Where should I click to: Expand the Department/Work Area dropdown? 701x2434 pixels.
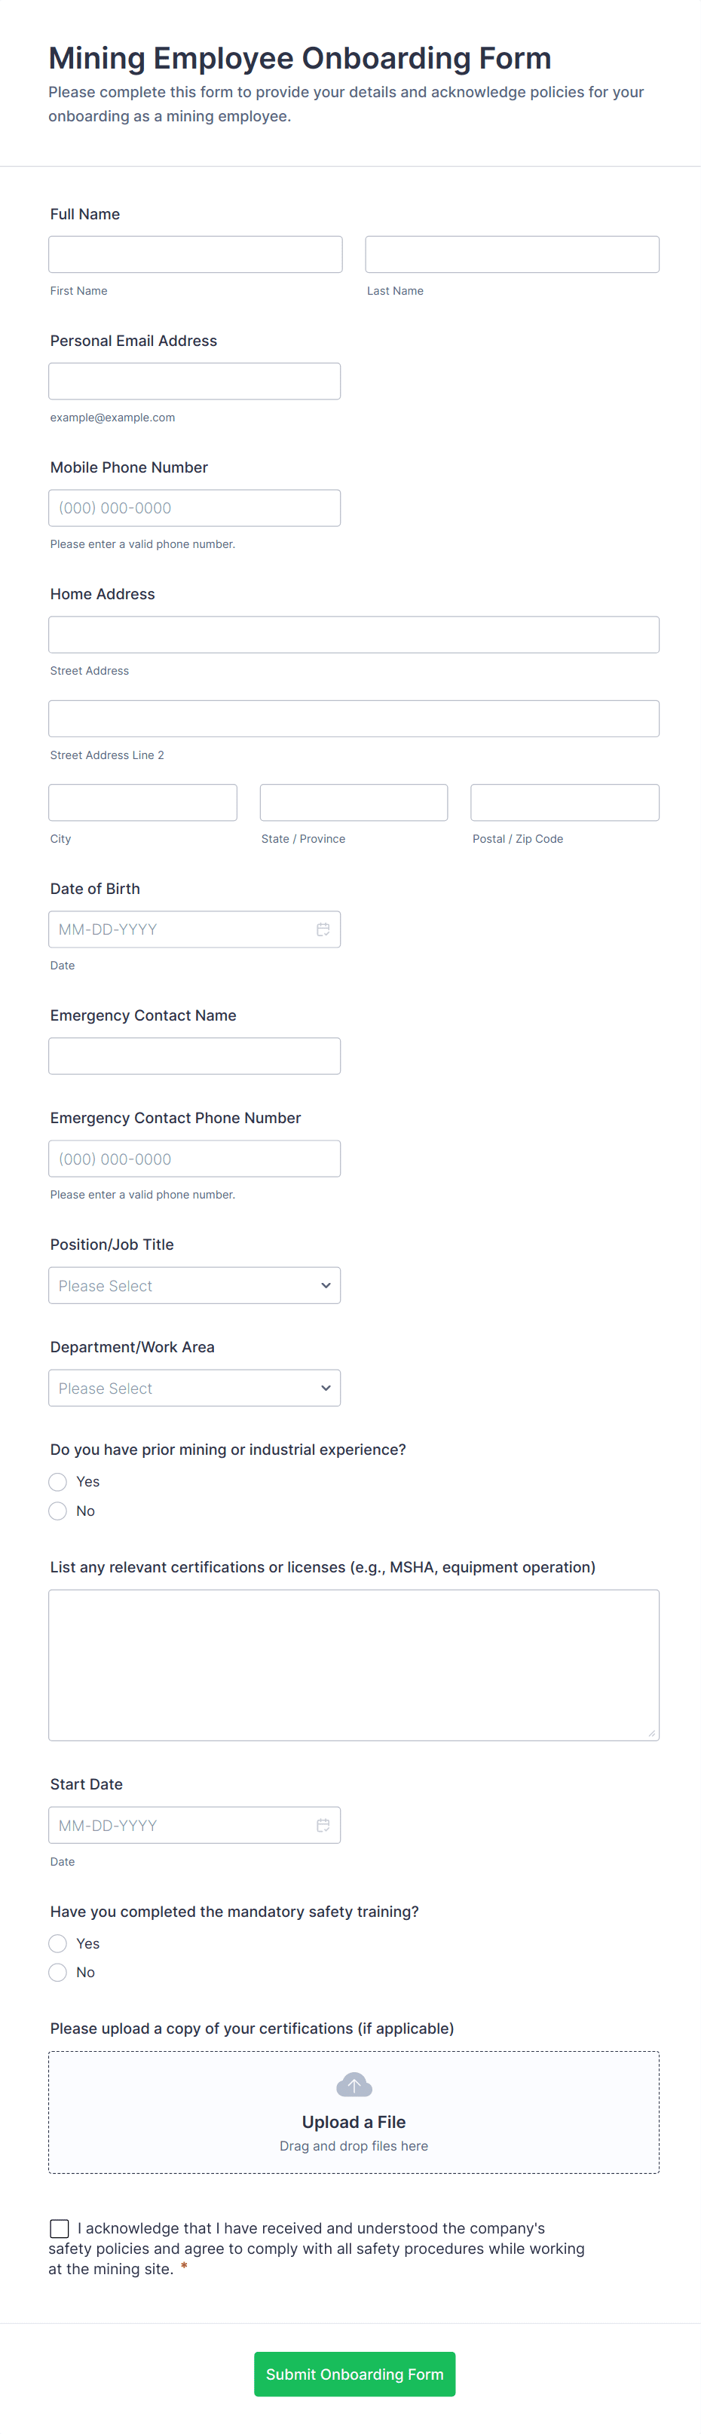(x=194, y=1388)
